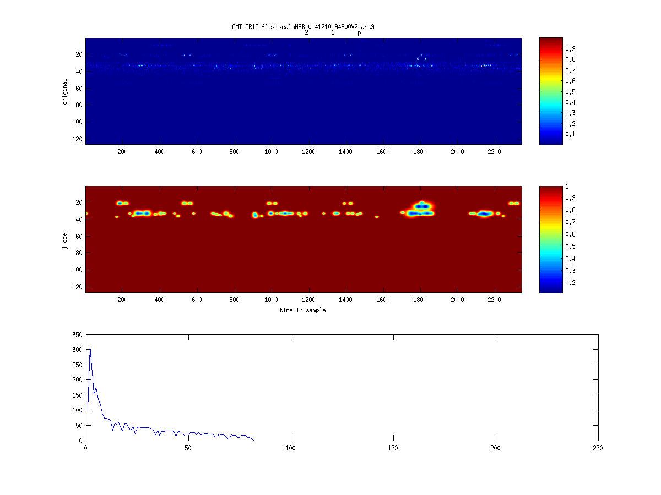Click the red top of the upper colorbar

[x=551, y=41]
